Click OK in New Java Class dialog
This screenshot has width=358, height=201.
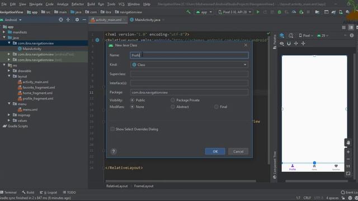(x=215, y=151)
